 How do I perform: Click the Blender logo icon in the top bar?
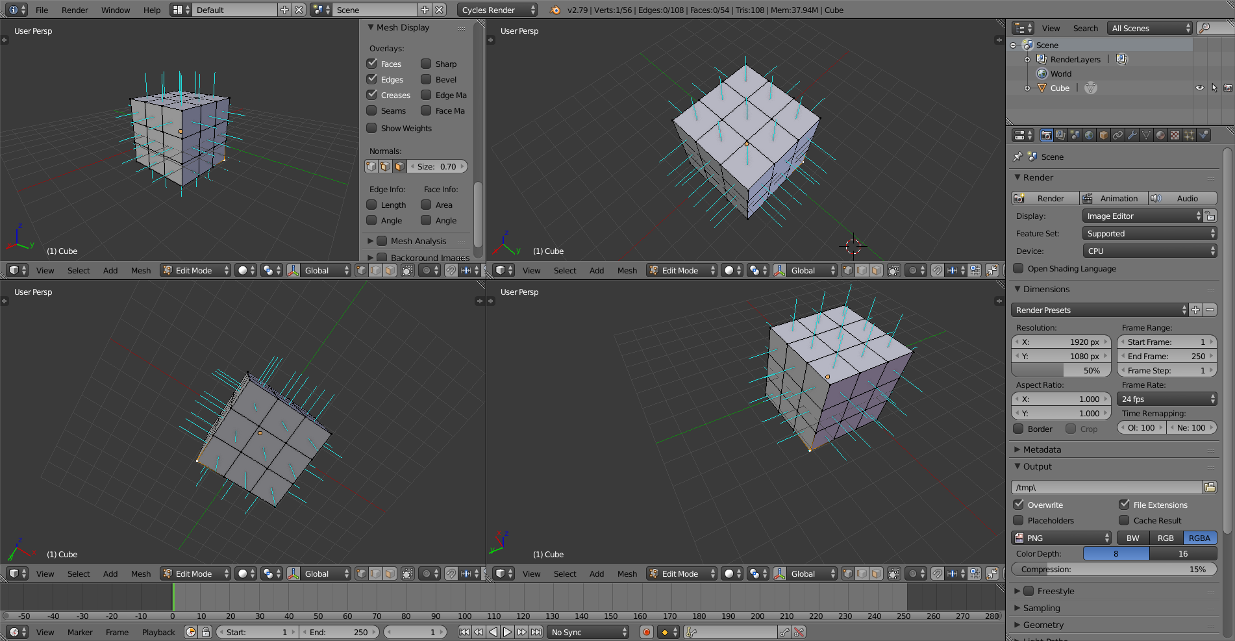[555, 10]
